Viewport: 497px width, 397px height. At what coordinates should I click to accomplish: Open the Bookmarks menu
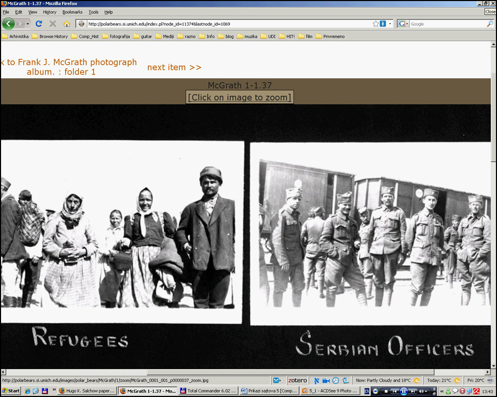pyautogui.click(x=72, y=12)
